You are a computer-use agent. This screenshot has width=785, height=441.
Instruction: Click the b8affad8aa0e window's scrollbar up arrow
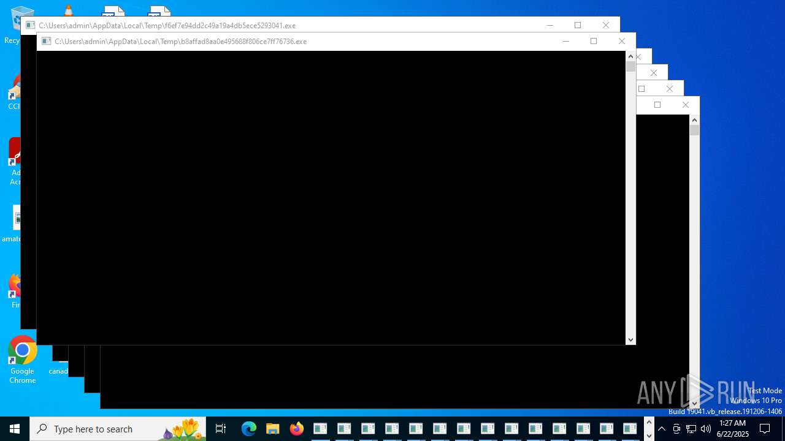(x=630, y=56)
